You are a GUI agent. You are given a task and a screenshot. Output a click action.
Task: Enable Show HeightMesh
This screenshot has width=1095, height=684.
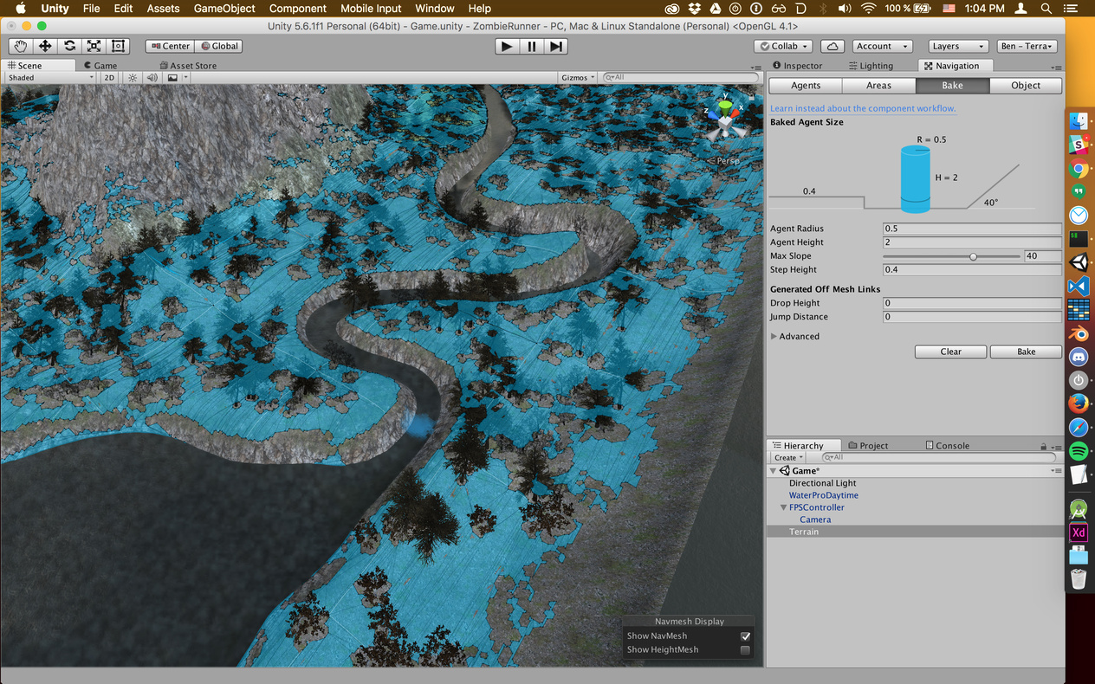tap(745, 649)
